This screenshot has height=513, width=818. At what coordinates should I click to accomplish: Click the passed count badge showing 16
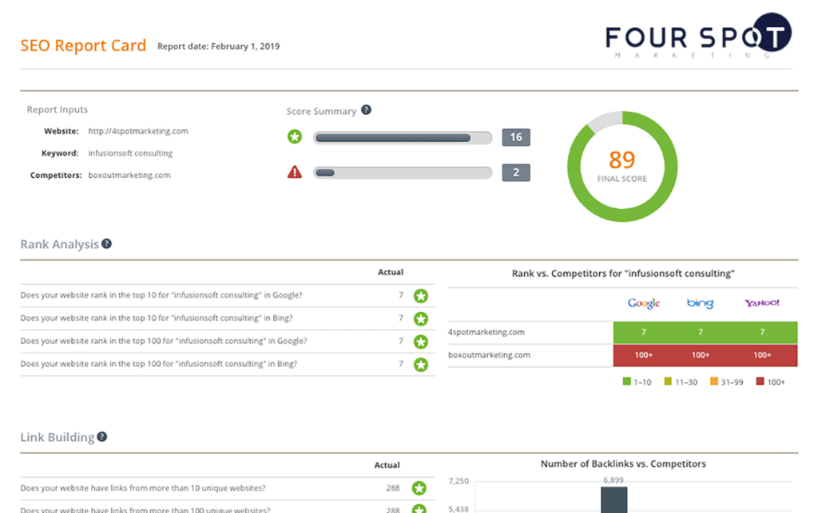[516, 137]
